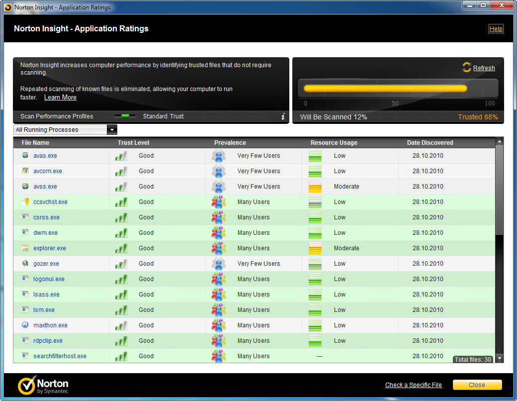Sort by Trust Level column header

click(134, 143)
